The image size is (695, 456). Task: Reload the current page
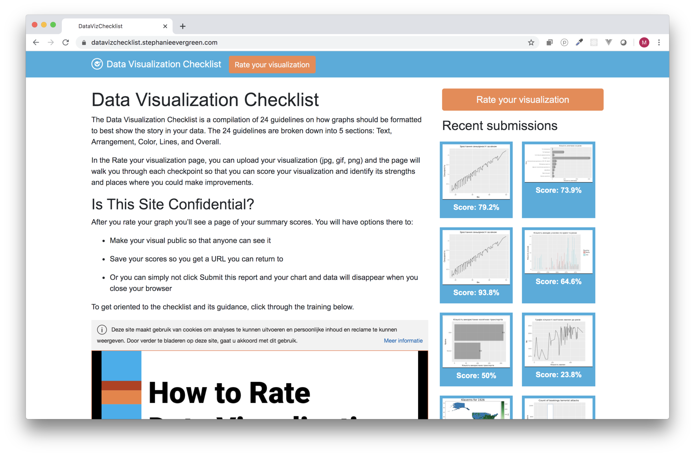(x=66, y=43)
